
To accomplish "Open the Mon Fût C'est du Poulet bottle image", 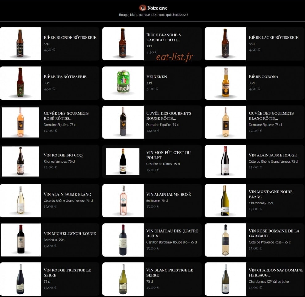I will [122, 161].
